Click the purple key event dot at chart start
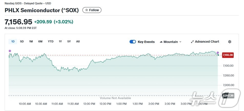Viewport: 244px width, 111px height. coord(10,51)
